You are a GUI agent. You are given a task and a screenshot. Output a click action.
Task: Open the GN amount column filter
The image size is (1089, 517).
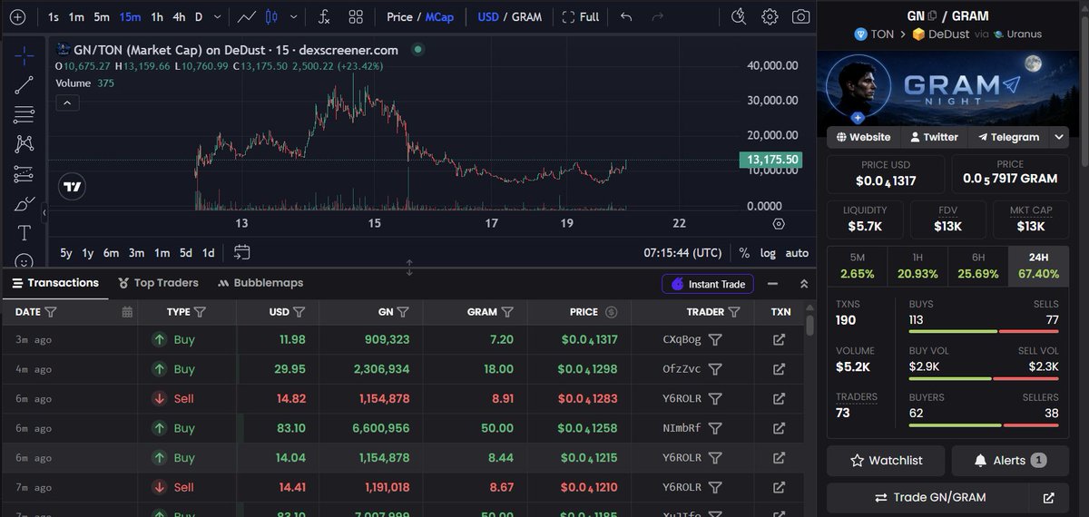[403, 311]
